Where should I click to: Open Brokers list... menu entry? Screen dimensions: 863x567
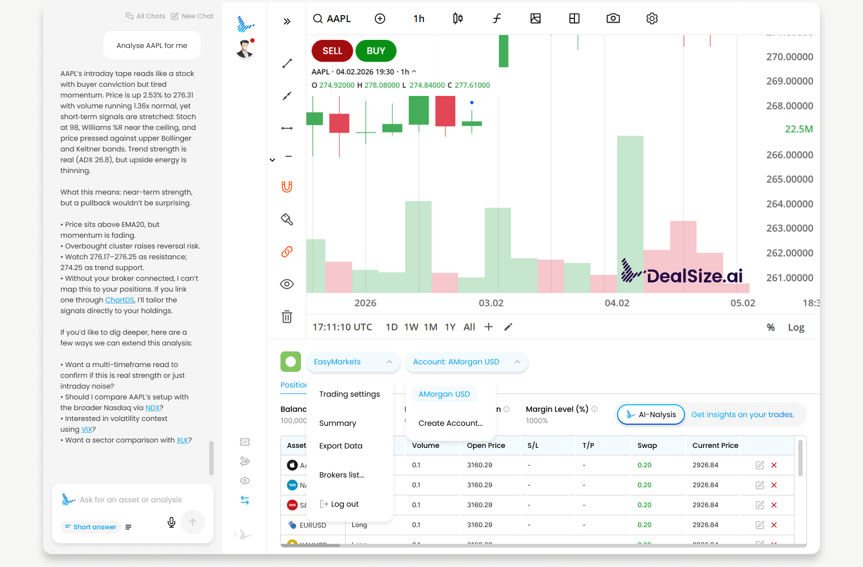(342, 475)
